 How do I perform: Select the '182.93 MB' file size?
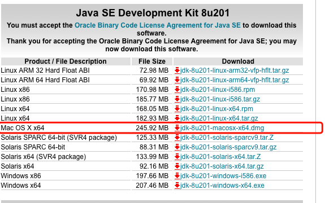(152, 118)
